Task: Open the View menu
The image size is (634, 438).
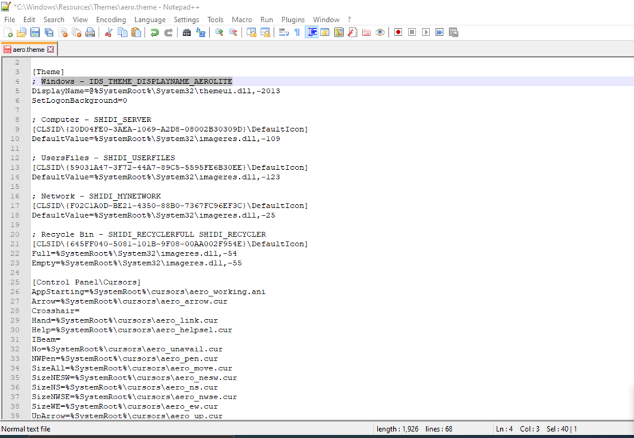Action: pyautogui.click(x=80, y=20)
